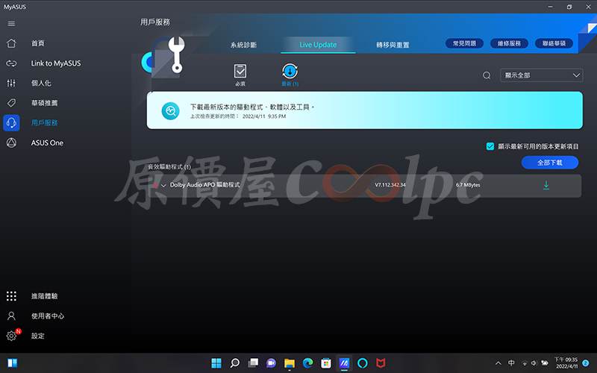The image size is (597, 373).
Task: Open 個人化 sliders icon
Action: tap(11, 83)
